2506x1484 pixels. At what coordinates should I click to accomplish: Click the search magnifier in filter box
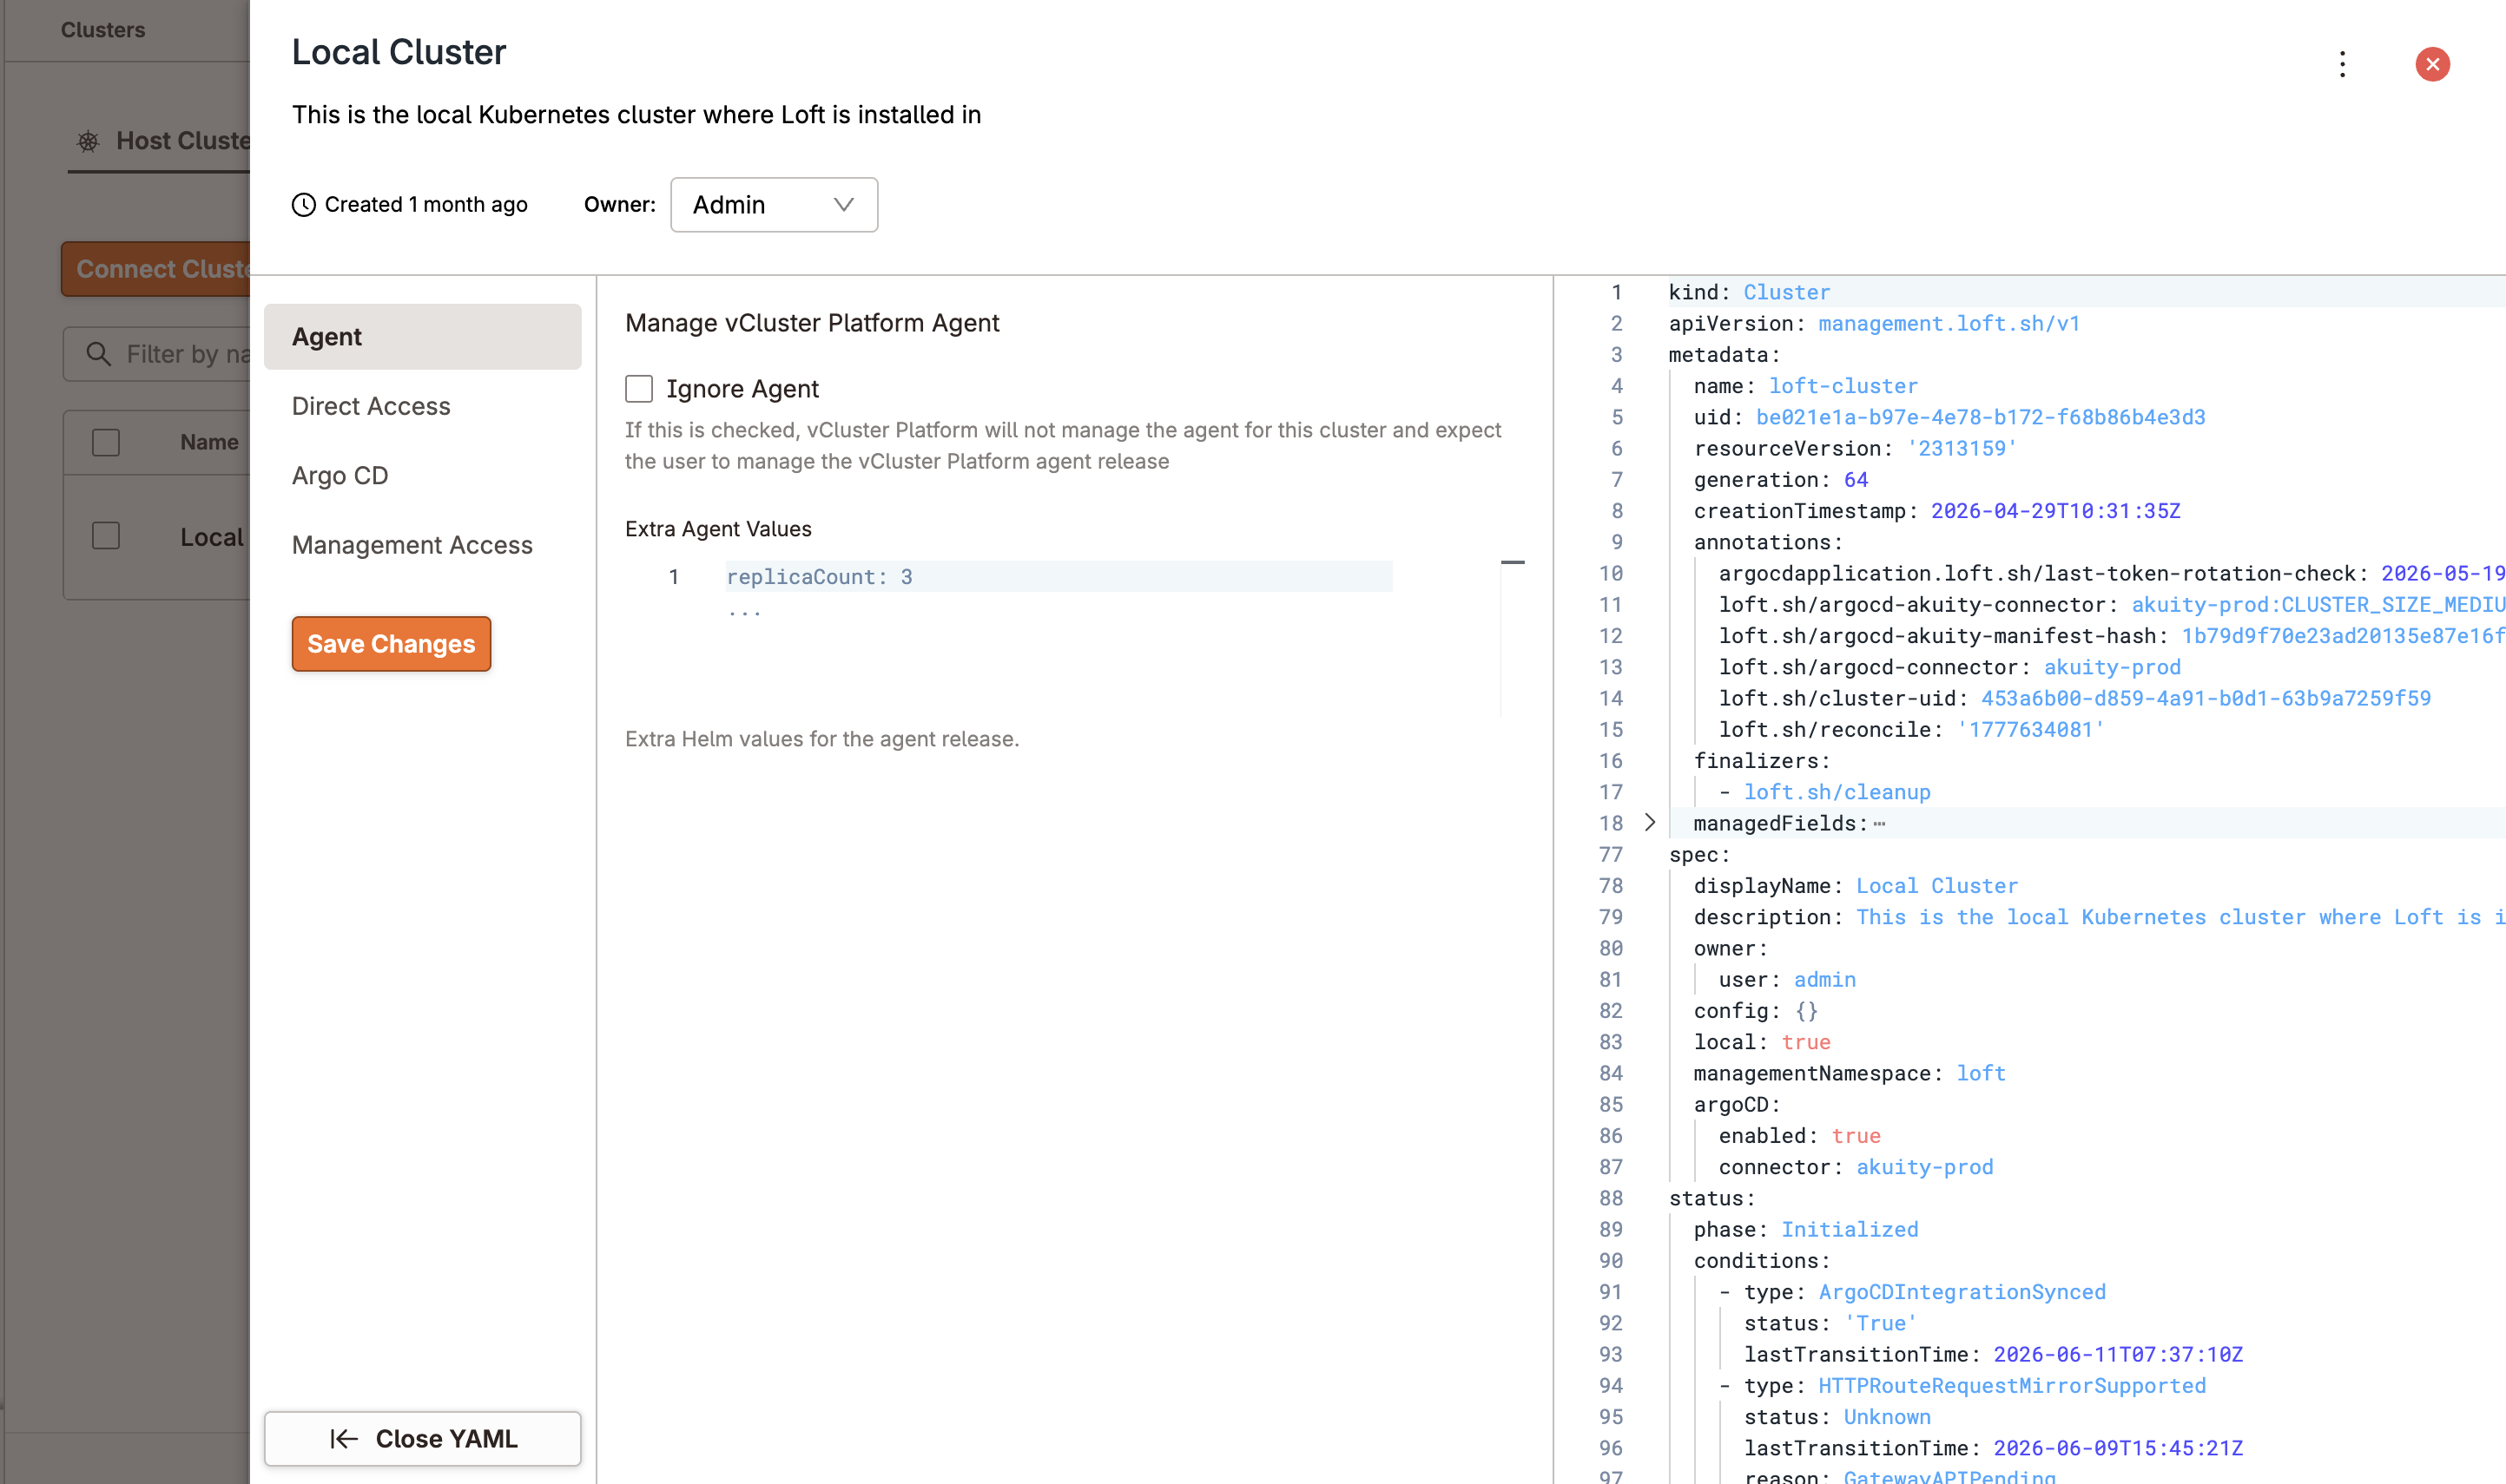98,354
